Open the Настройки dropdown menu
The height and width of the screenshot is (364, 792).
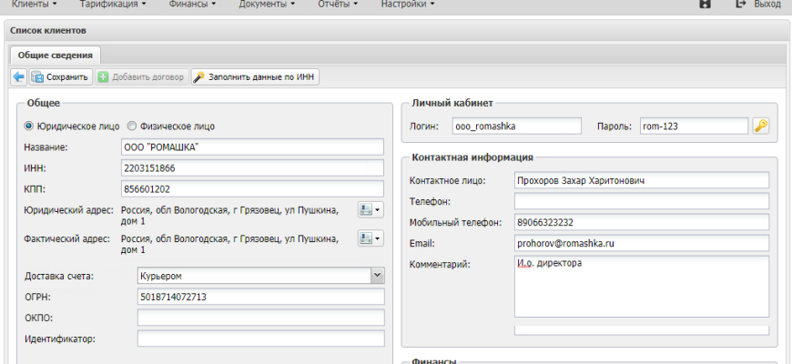click(x=407, y=5)
